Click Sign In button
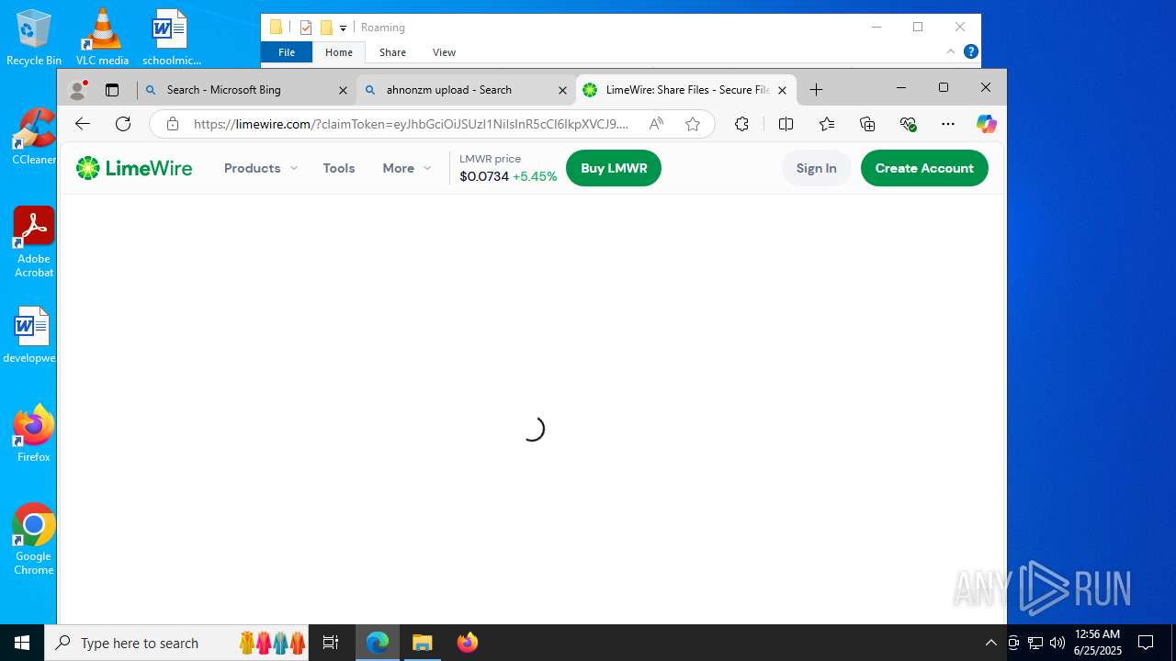 click(x=817, y=168)
